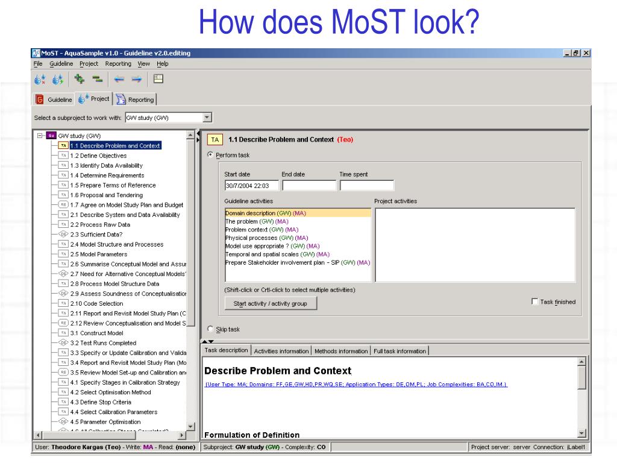The width and height of the screenshot is (617, 463).
Task: Select the Perform task radio button
Action: coord(210,155)
